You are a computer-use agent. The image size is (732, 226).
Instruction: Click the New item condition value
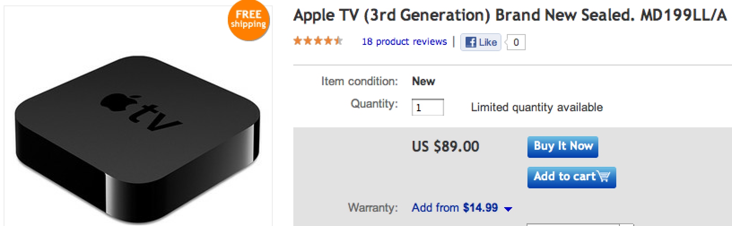tap(423, 82)
